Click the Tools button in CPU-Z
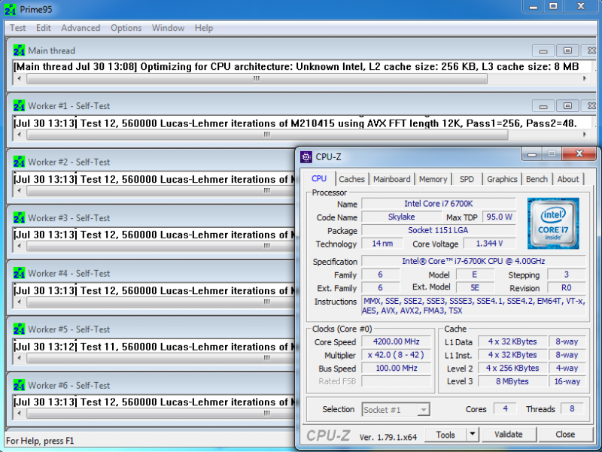 pos(445,435)
